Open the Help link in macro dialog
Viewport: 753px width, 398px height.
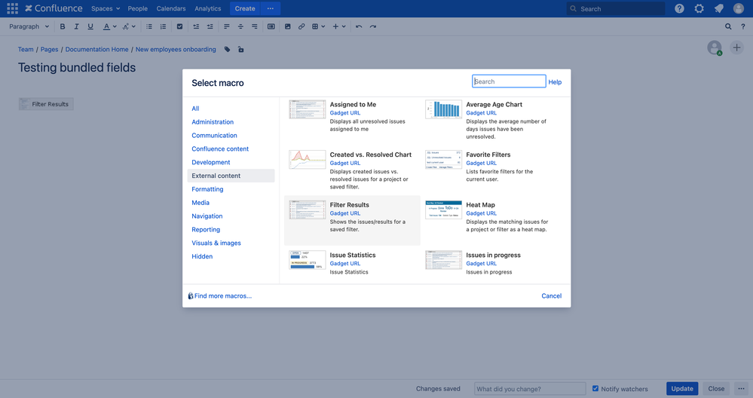pos(555,82)
